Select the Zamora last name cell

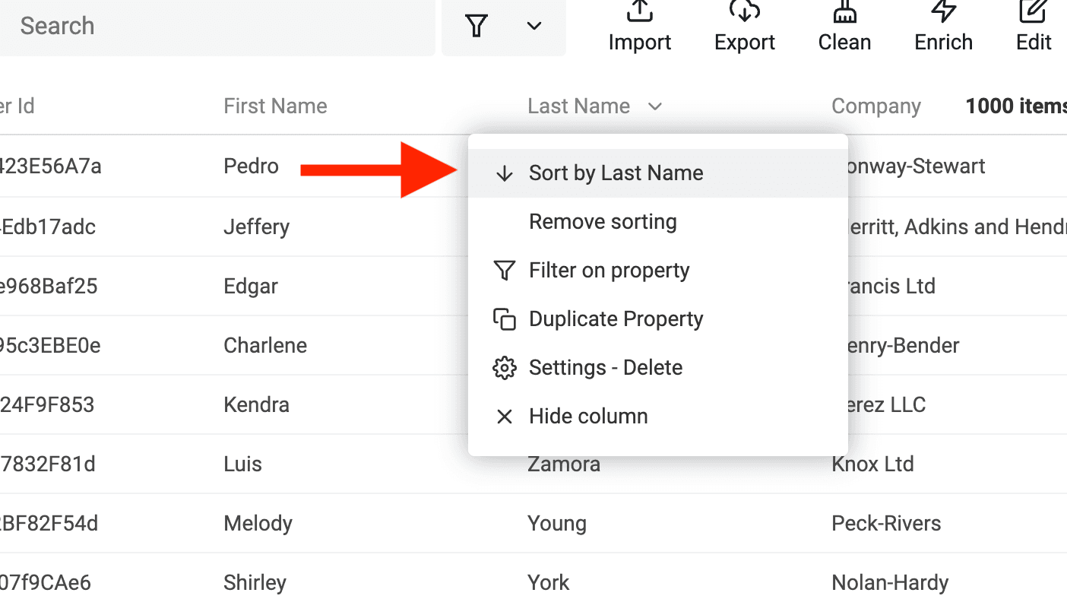coord(563,464)
